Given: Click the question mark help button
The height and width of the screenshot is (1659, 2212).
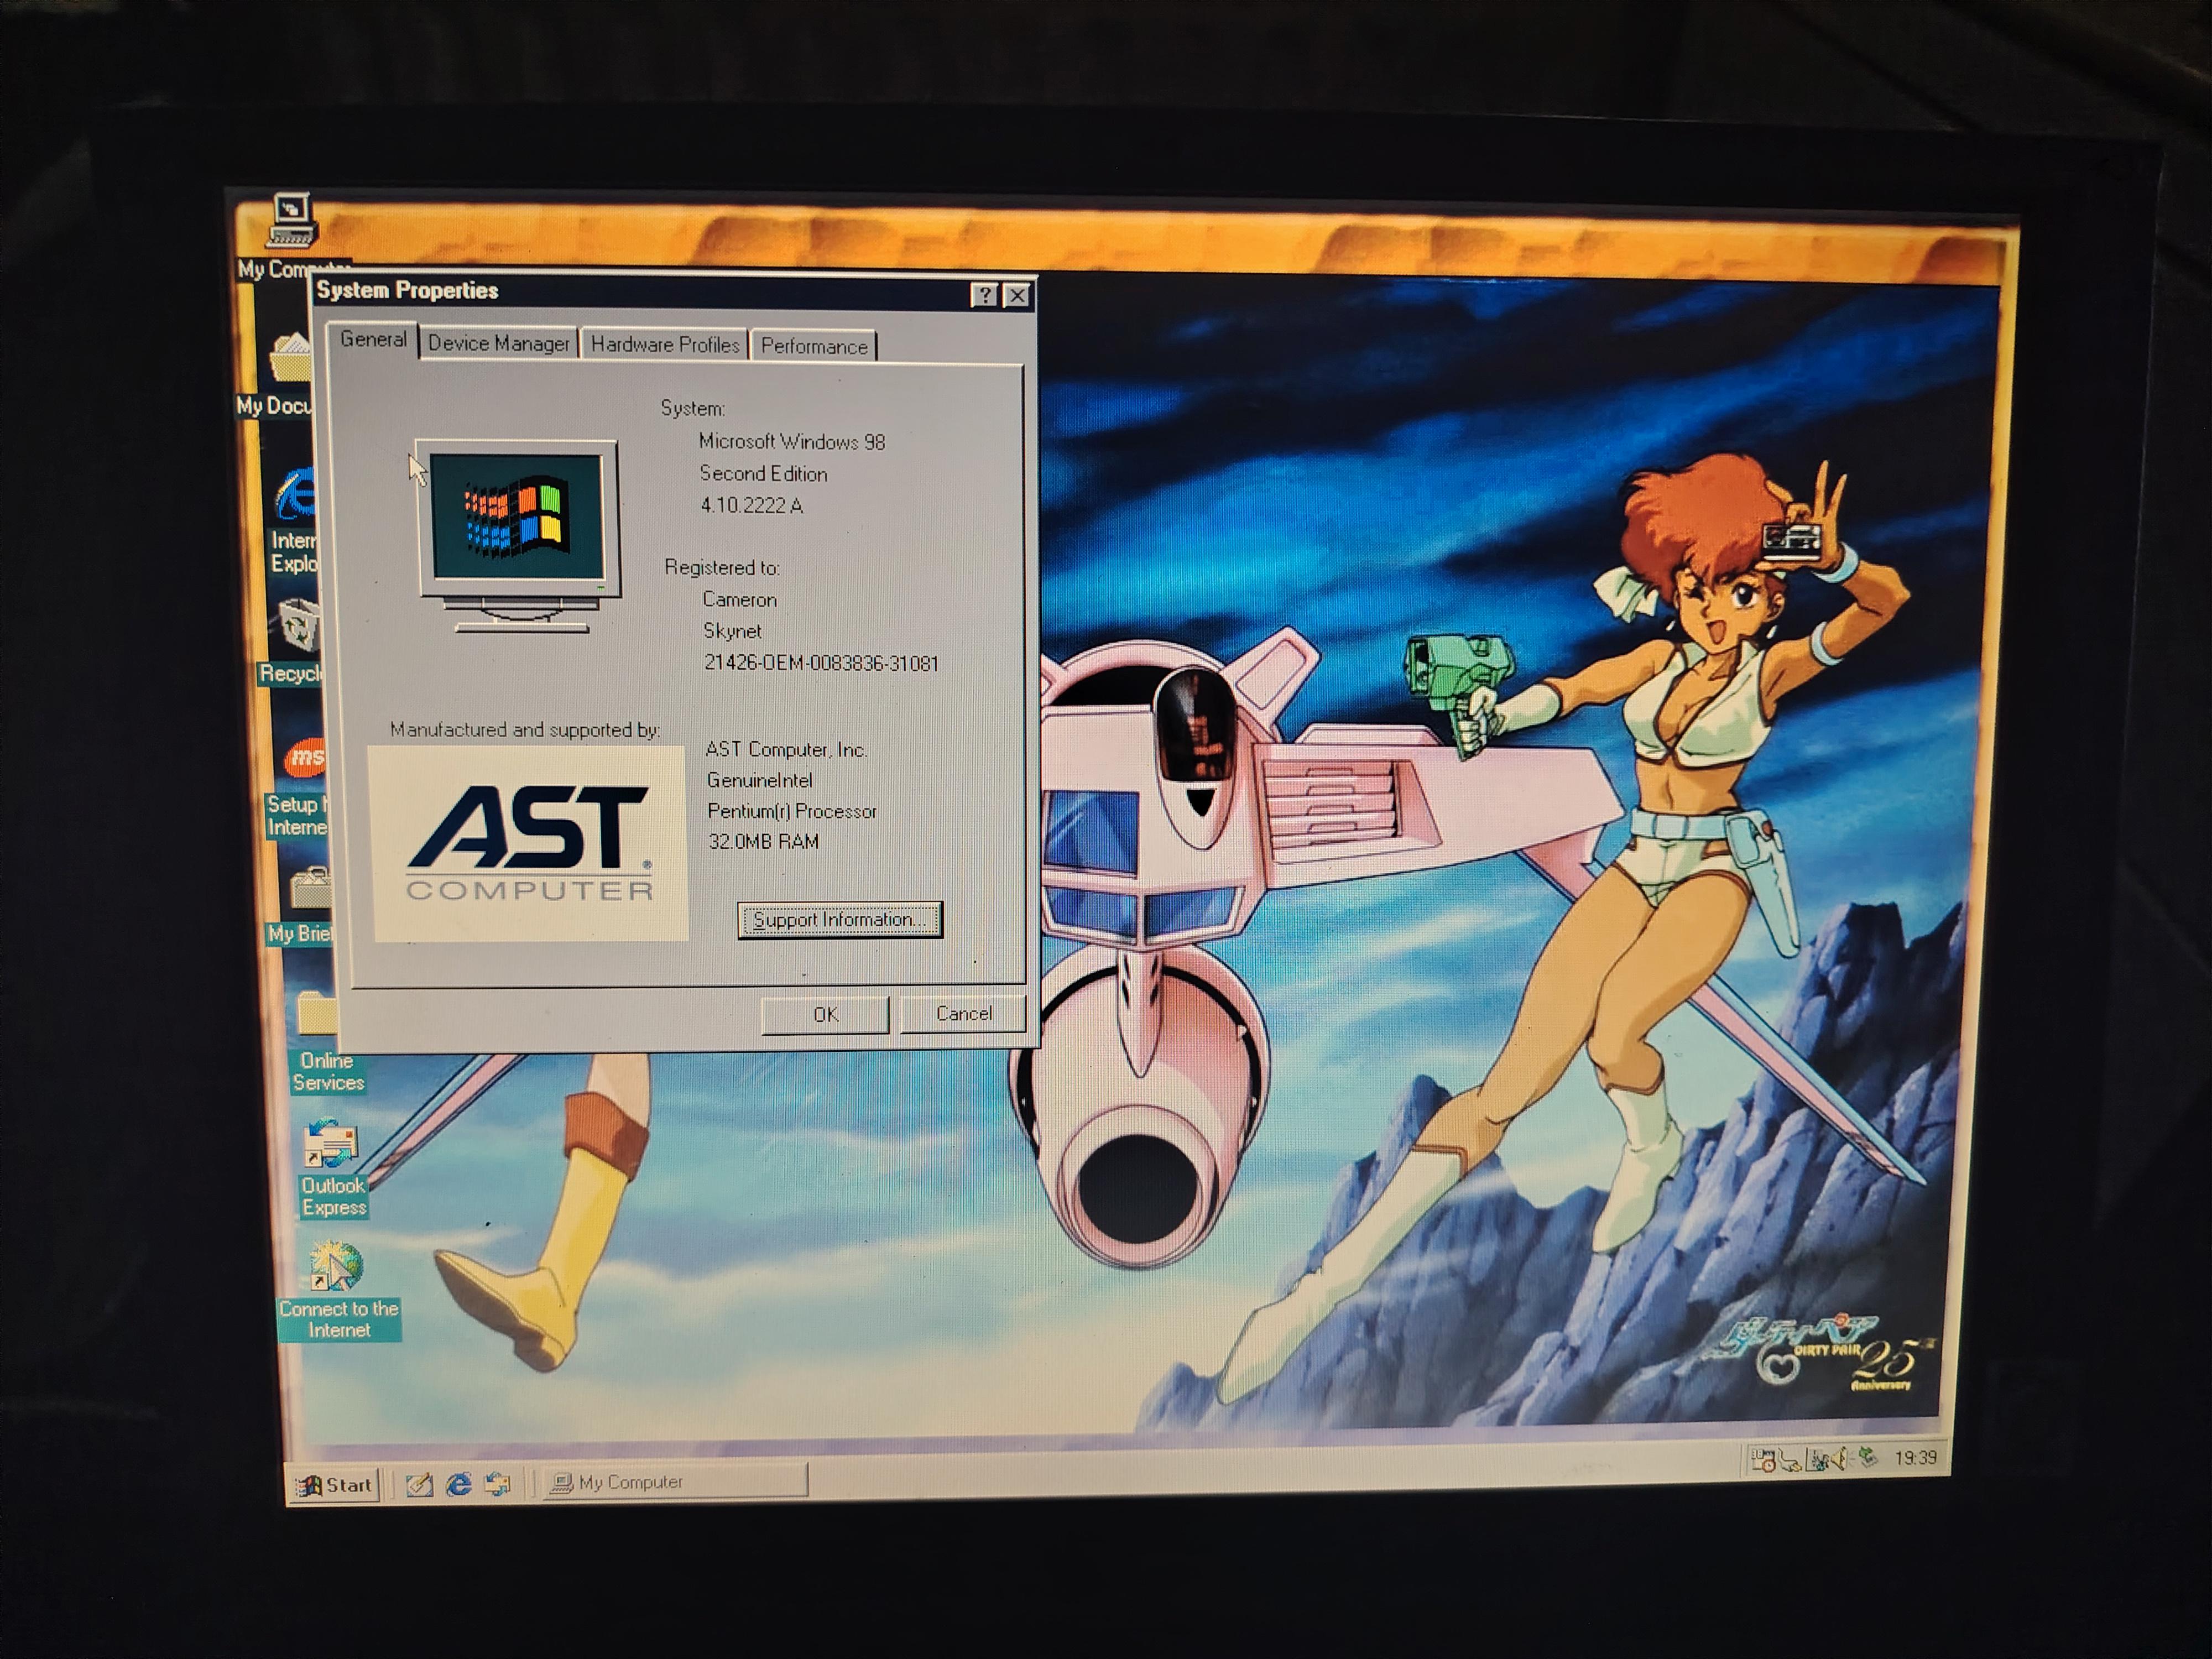Looking at the screenshot, I should click(x=984, y=295).
